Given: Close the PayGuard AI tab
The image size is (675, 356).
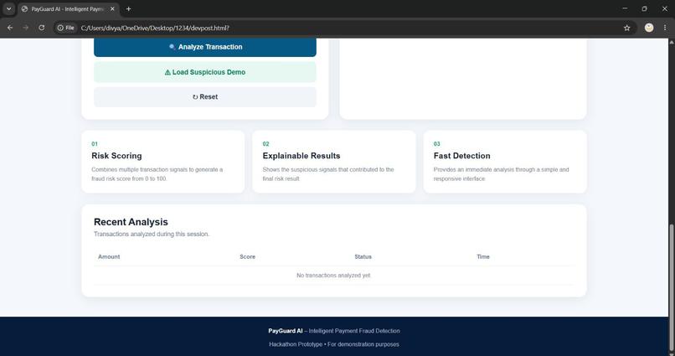Looking at the screenshot, I should coord(112,8).
